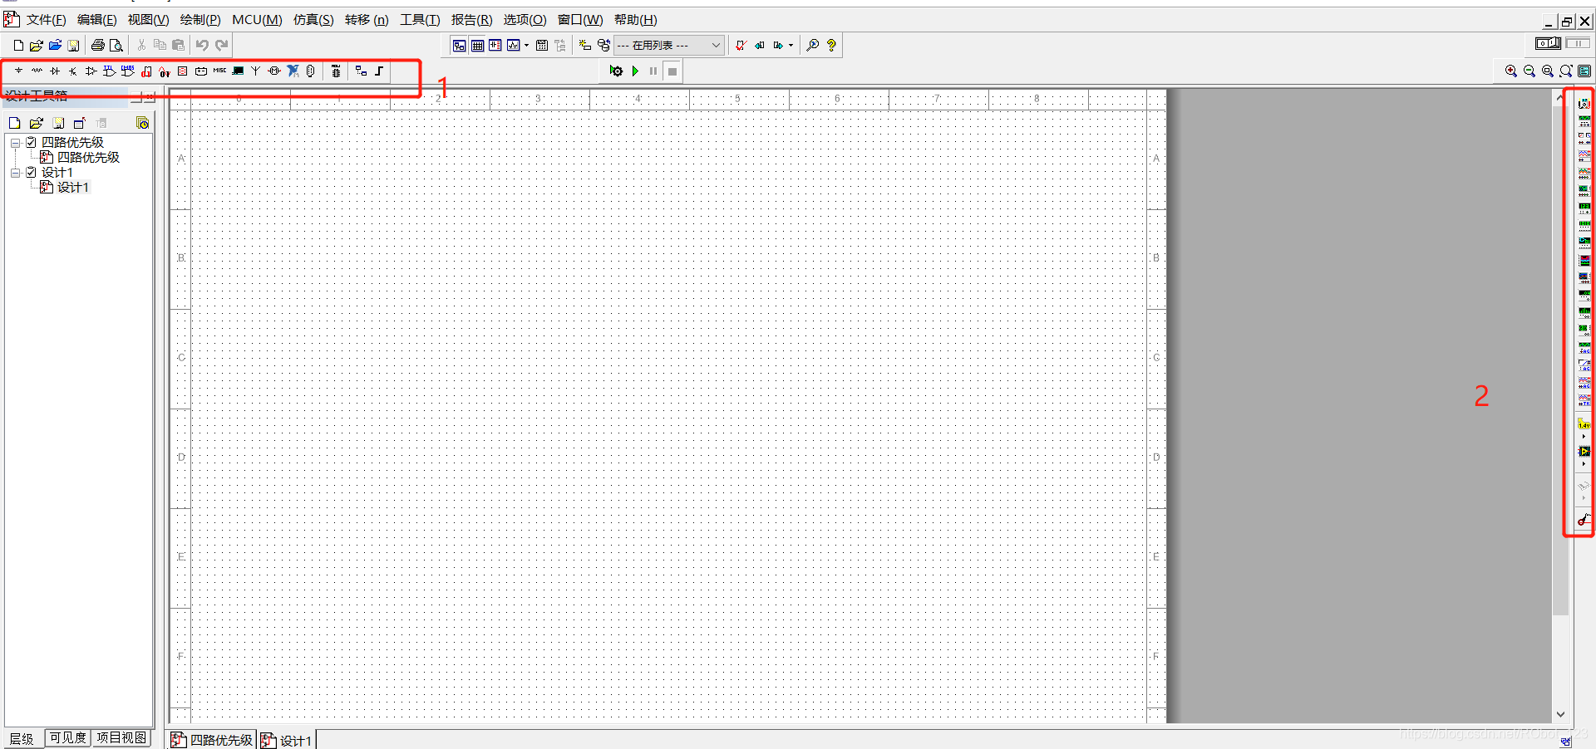The height and width of the screenshot is (749, 1596).
Task: Open the Mixed components group
Action: pos(165,71)
